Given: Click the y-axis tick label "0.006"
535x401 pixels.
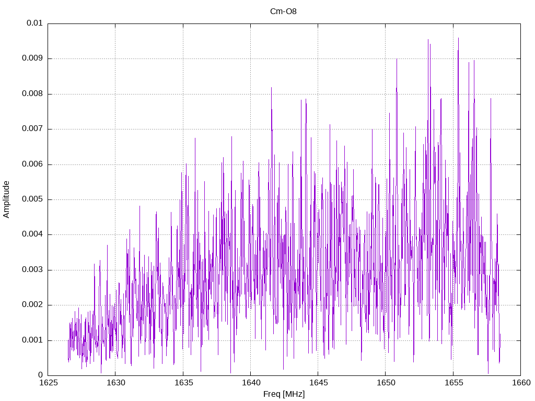Looking at the screenshot, I should tap(32, 164).
